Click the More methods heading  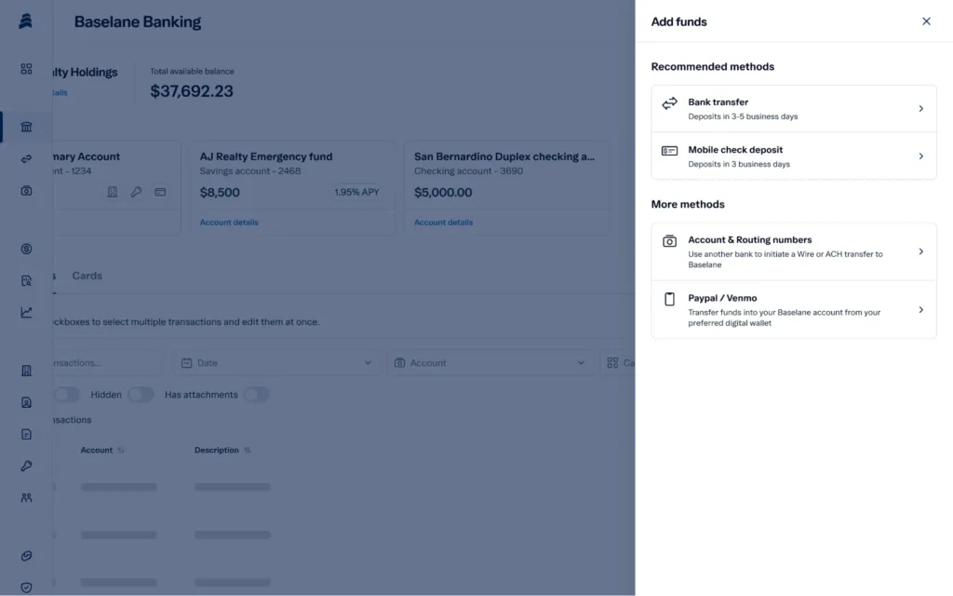[688, 204]
